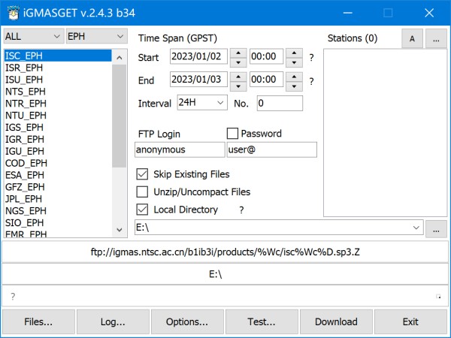
Task: Click browse '...' button beside local directory path
Action: (436, 228)
